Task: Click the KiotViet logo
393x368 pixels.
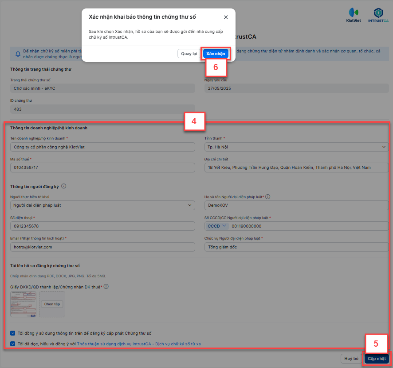Action: point(354,15)
